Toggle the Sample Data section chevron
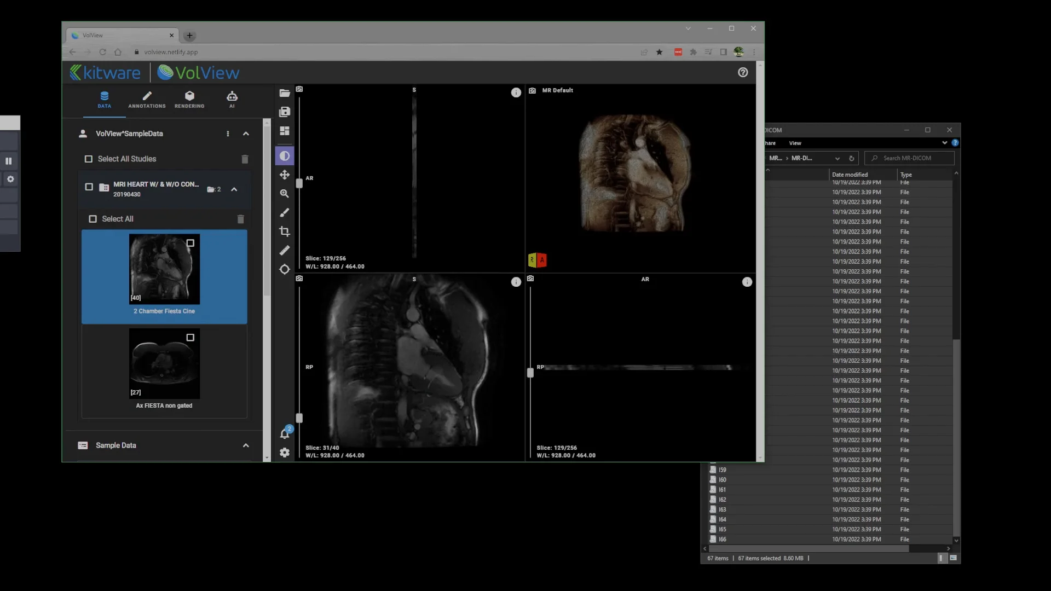Image resolution: width=1051 pixels, height=591 pixels. tap(246, 445)
